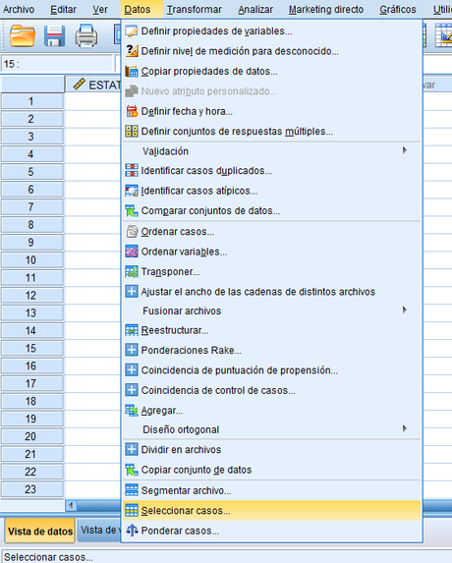This screenshot has height=563, width=452.
Task: Select row header 19
Action: pyautogui.click(x=32, y=419)
